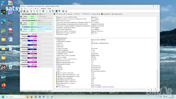Viewport: 176px width, 99px height.
Task: Toggle the checked DMA auto-activation checkbox
Action: click(x=57, y=24)
